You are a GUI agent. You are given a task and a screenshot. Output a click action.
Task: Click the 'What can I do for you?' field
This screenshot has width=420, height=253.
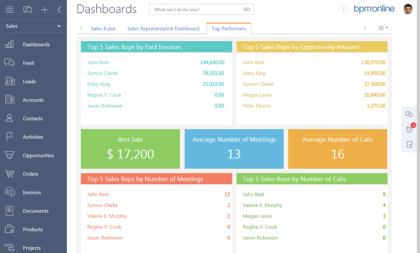pyautogui.click(x=196, y=9)
